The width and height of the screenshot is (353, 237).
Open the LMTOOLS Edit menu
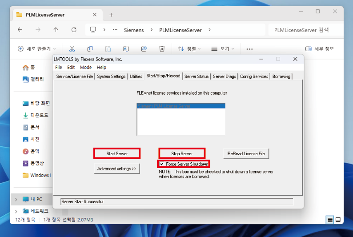(71, 67)
